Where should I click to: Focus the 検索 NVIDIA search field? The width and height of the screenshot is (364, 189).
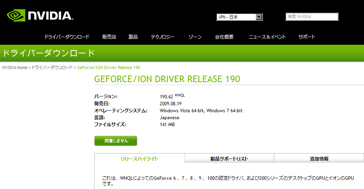click(312, 17)
